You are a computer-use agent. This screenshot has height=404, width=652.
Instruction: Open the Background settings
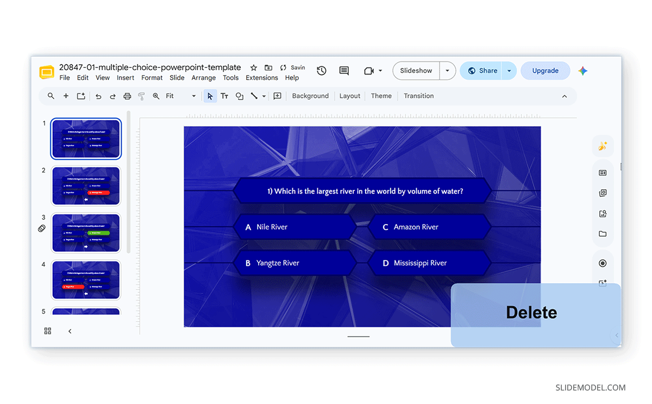coord(310,96)
